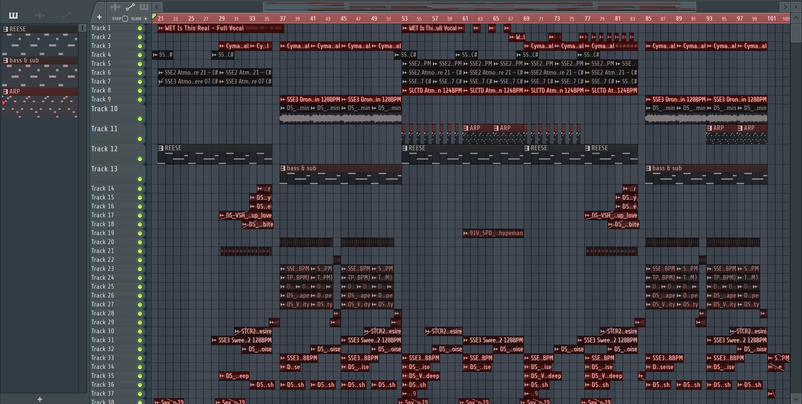The width and height of the screenshot is (802, 404).
Task: Enable the STEP editing checkbox
Action: [125, 19]
